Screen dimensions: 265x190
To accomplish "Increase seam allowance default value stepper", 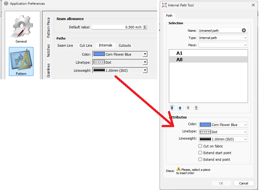I will (145, 26).
